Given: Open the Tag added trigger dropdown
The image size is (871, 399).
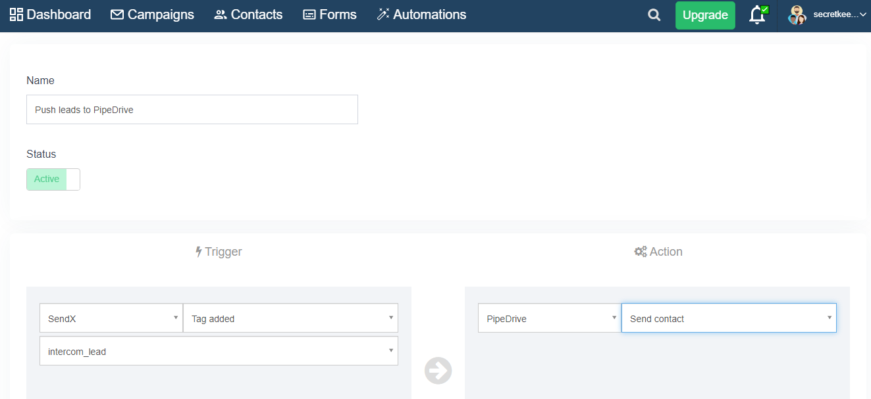Looking at the screenshot, I should pos(290,319).
